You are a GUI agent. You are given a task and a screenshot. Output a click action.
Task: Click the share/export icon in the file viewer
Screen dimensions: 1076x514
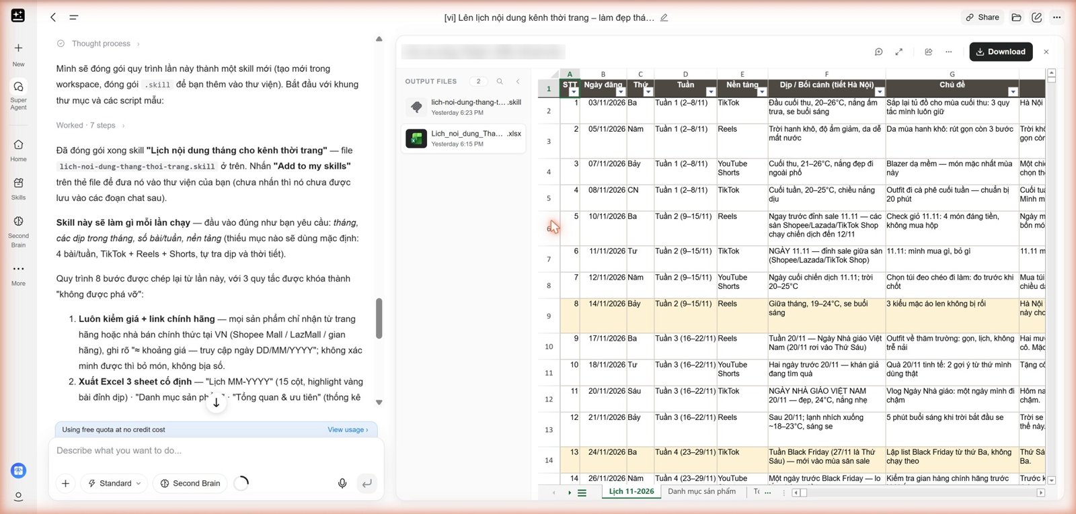click(929, 52)
